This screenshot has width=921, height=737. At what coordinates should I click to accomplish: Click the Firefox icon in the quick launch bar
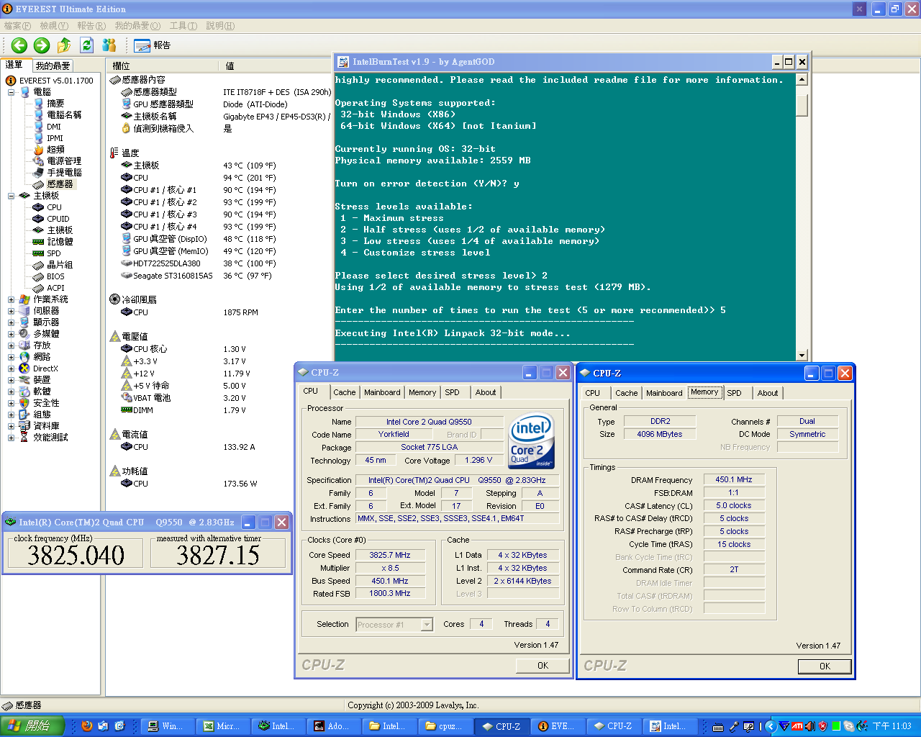pos(87,726)
